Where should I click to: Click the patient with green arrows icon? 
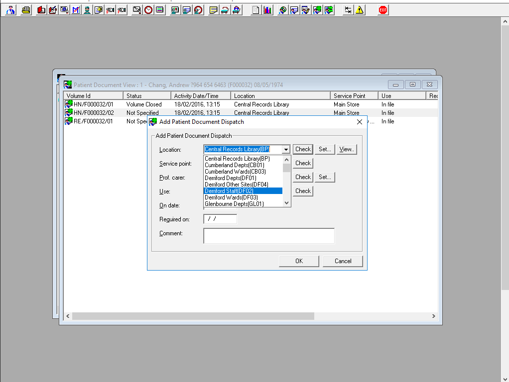(329, 10)
